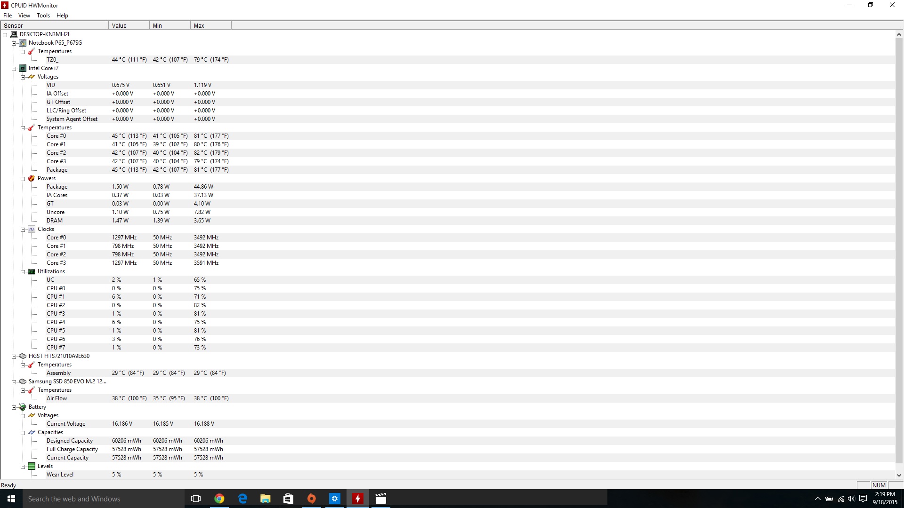Open the Windows Store taskbar icon
This screenshot has width=904, height=508.
pos(288,499)
